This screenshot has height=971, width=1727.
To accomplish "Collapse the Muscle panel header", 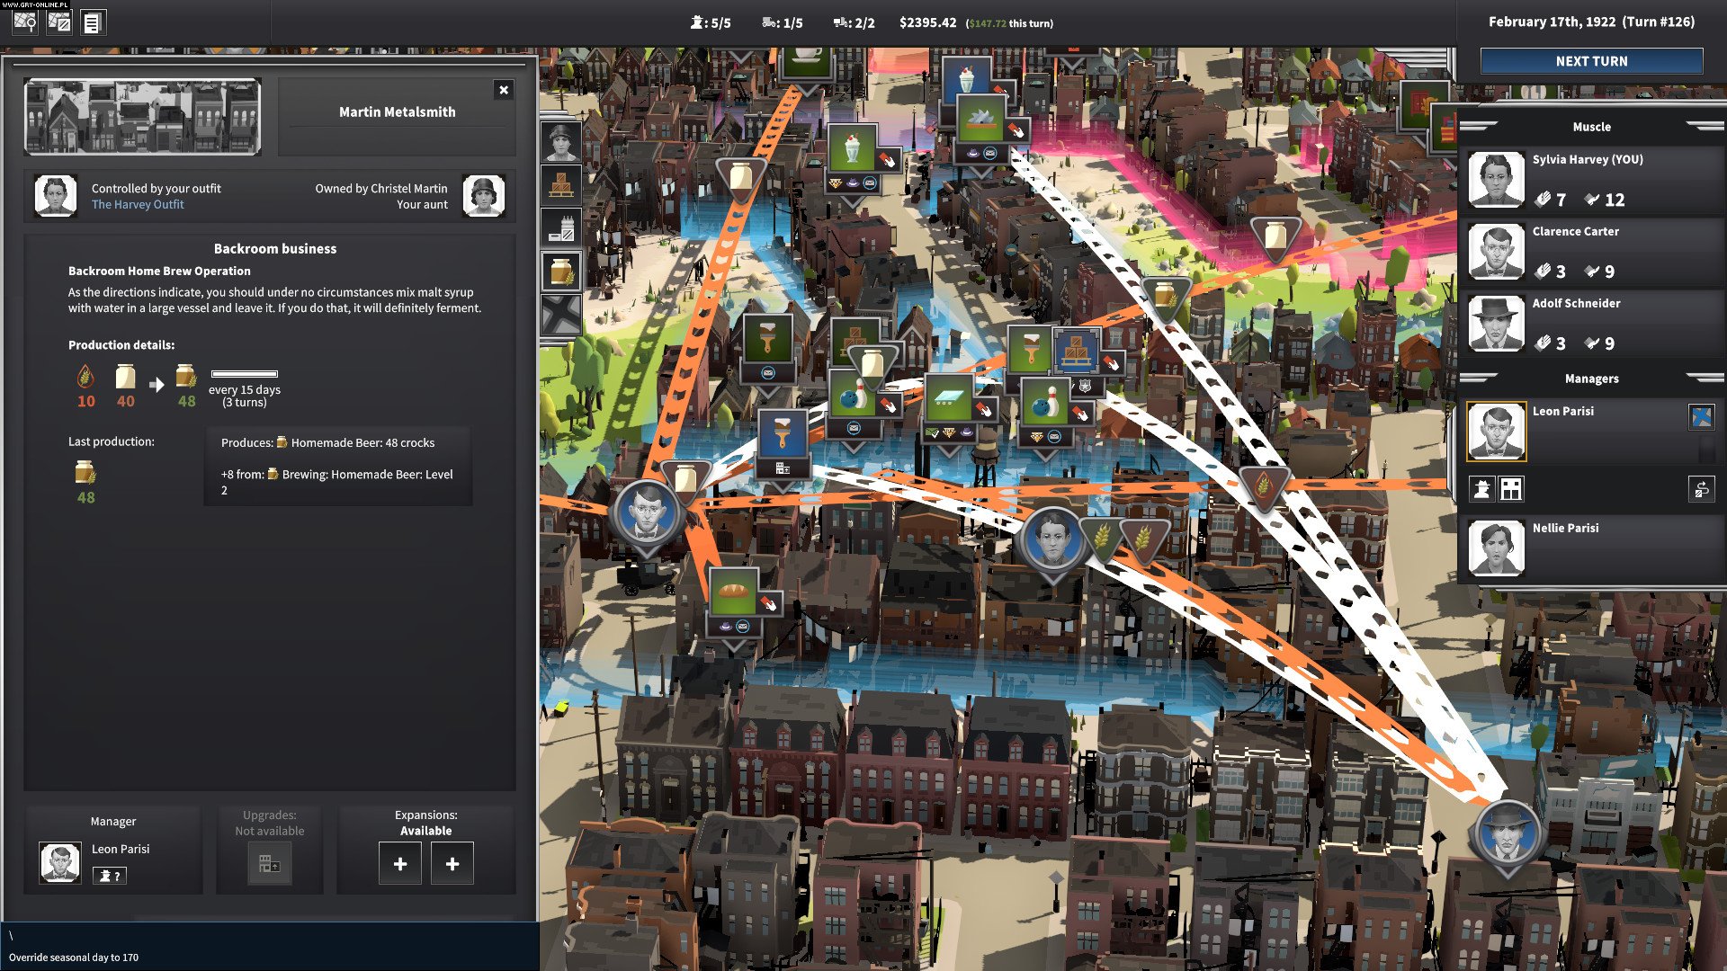I will 1591,127.
